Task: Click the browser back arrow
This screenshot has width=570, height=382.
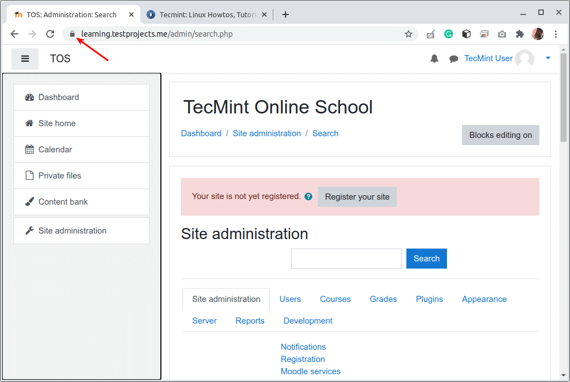Action: click(x=14, y=34)
